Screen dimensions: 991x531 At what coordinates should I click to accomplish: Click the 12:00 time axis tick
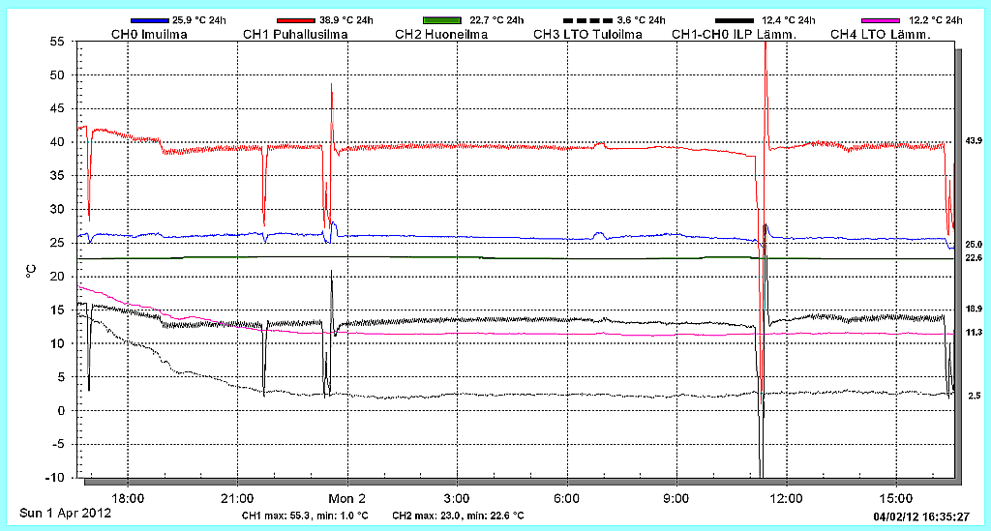786,497
